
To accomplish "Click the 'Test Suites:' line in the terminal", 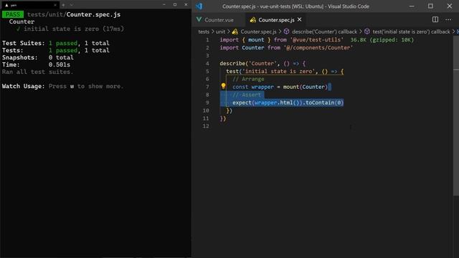I will click(56, 43).
